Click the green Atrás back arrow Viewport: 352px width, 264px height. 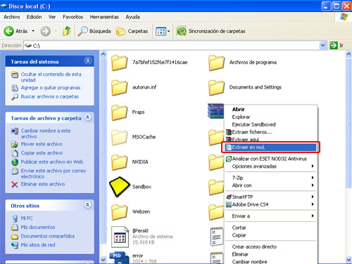9,31
